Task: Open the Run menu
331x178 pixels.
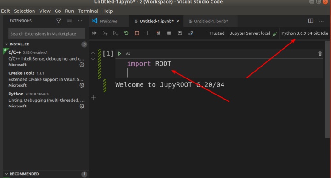Action: pyautogui.click(x=69, y=11)
